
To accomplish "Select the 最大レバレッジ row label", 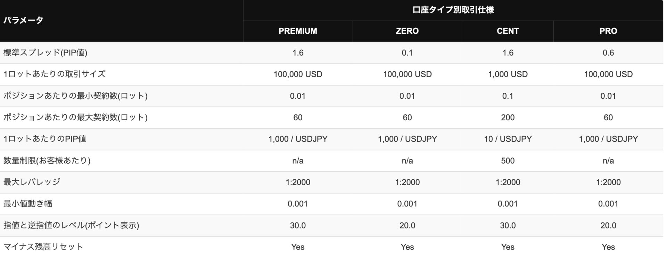I will 32,182.
